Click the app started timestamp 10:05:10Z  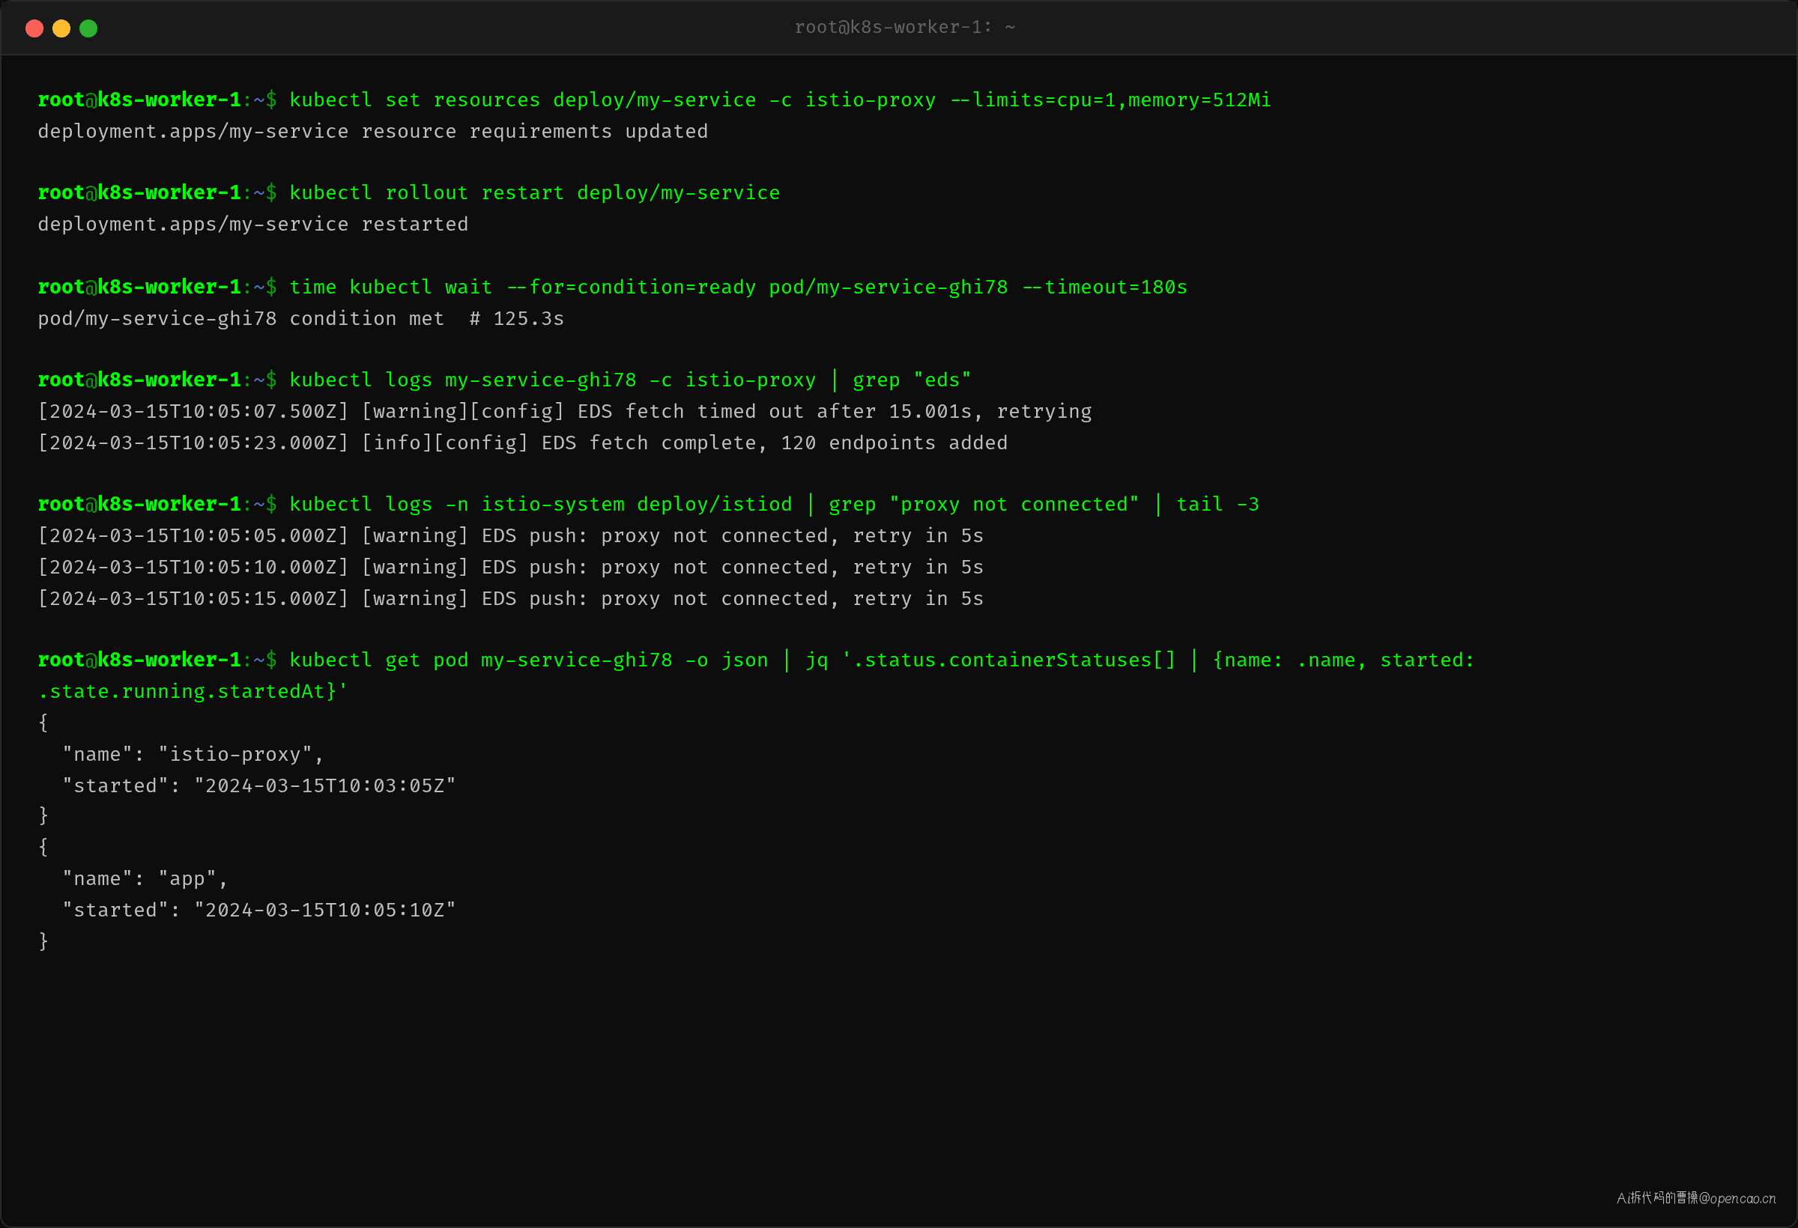[325, 911]
